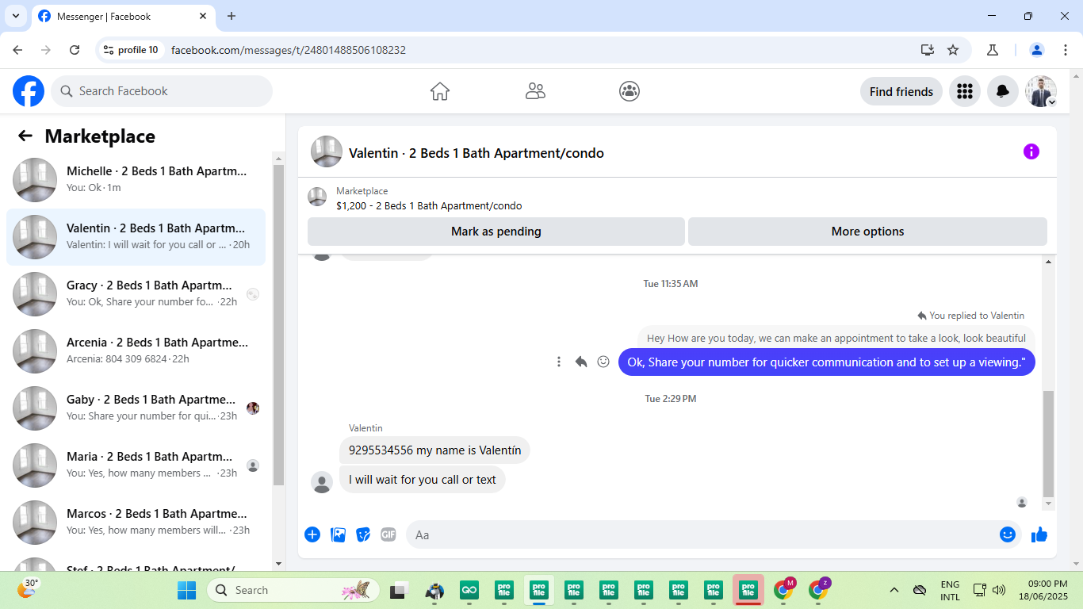Image resolution: width=1083 pixels, height=609 pixels.
Task: Open the Chrome taskbar icon with Z badge
Action: (818, 590)
